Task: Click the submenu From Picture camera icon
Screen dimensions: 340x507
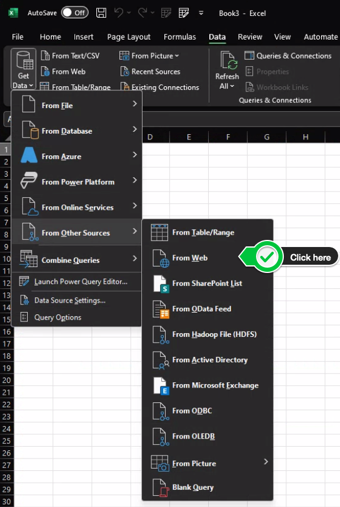Action: tap(160, 463)
